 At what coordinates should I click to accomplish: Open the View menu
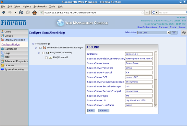coord(17,6)
